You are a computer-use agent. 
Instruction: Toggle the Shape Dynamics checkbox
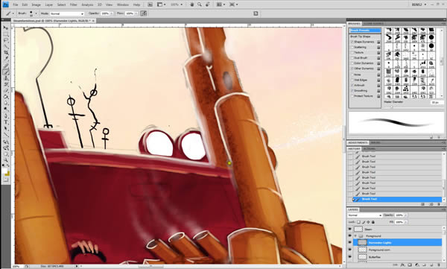click(x=352, y=42)
